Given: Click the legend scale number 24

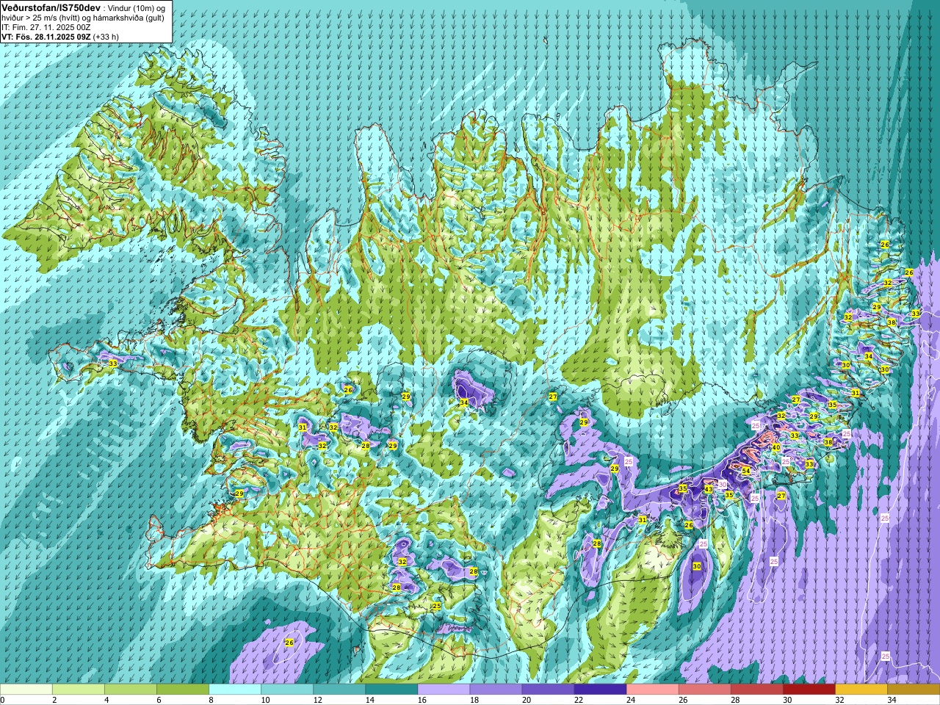Looking at the screenshot, I should pos(631,700).
